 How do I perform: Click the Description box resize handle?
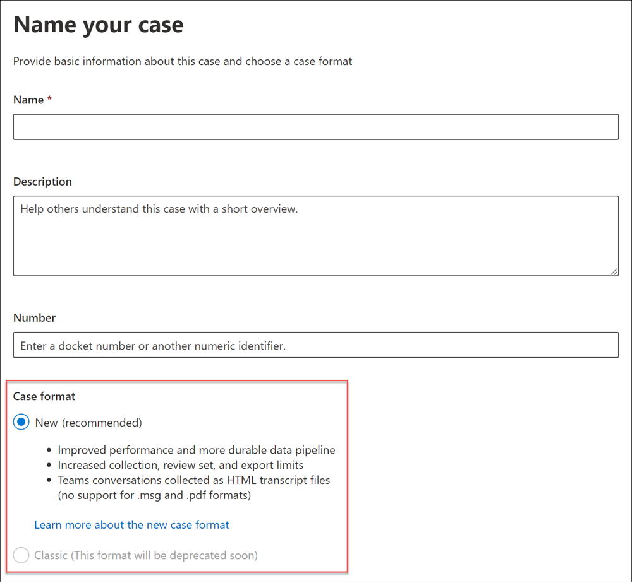[x=614, y=271]
